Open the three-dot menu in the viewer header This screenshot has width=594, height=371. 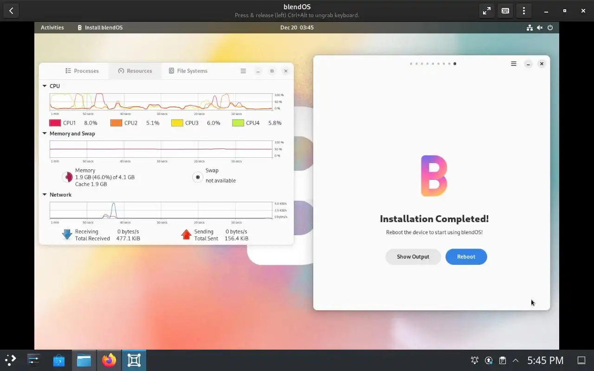click(x=524, y=11)
